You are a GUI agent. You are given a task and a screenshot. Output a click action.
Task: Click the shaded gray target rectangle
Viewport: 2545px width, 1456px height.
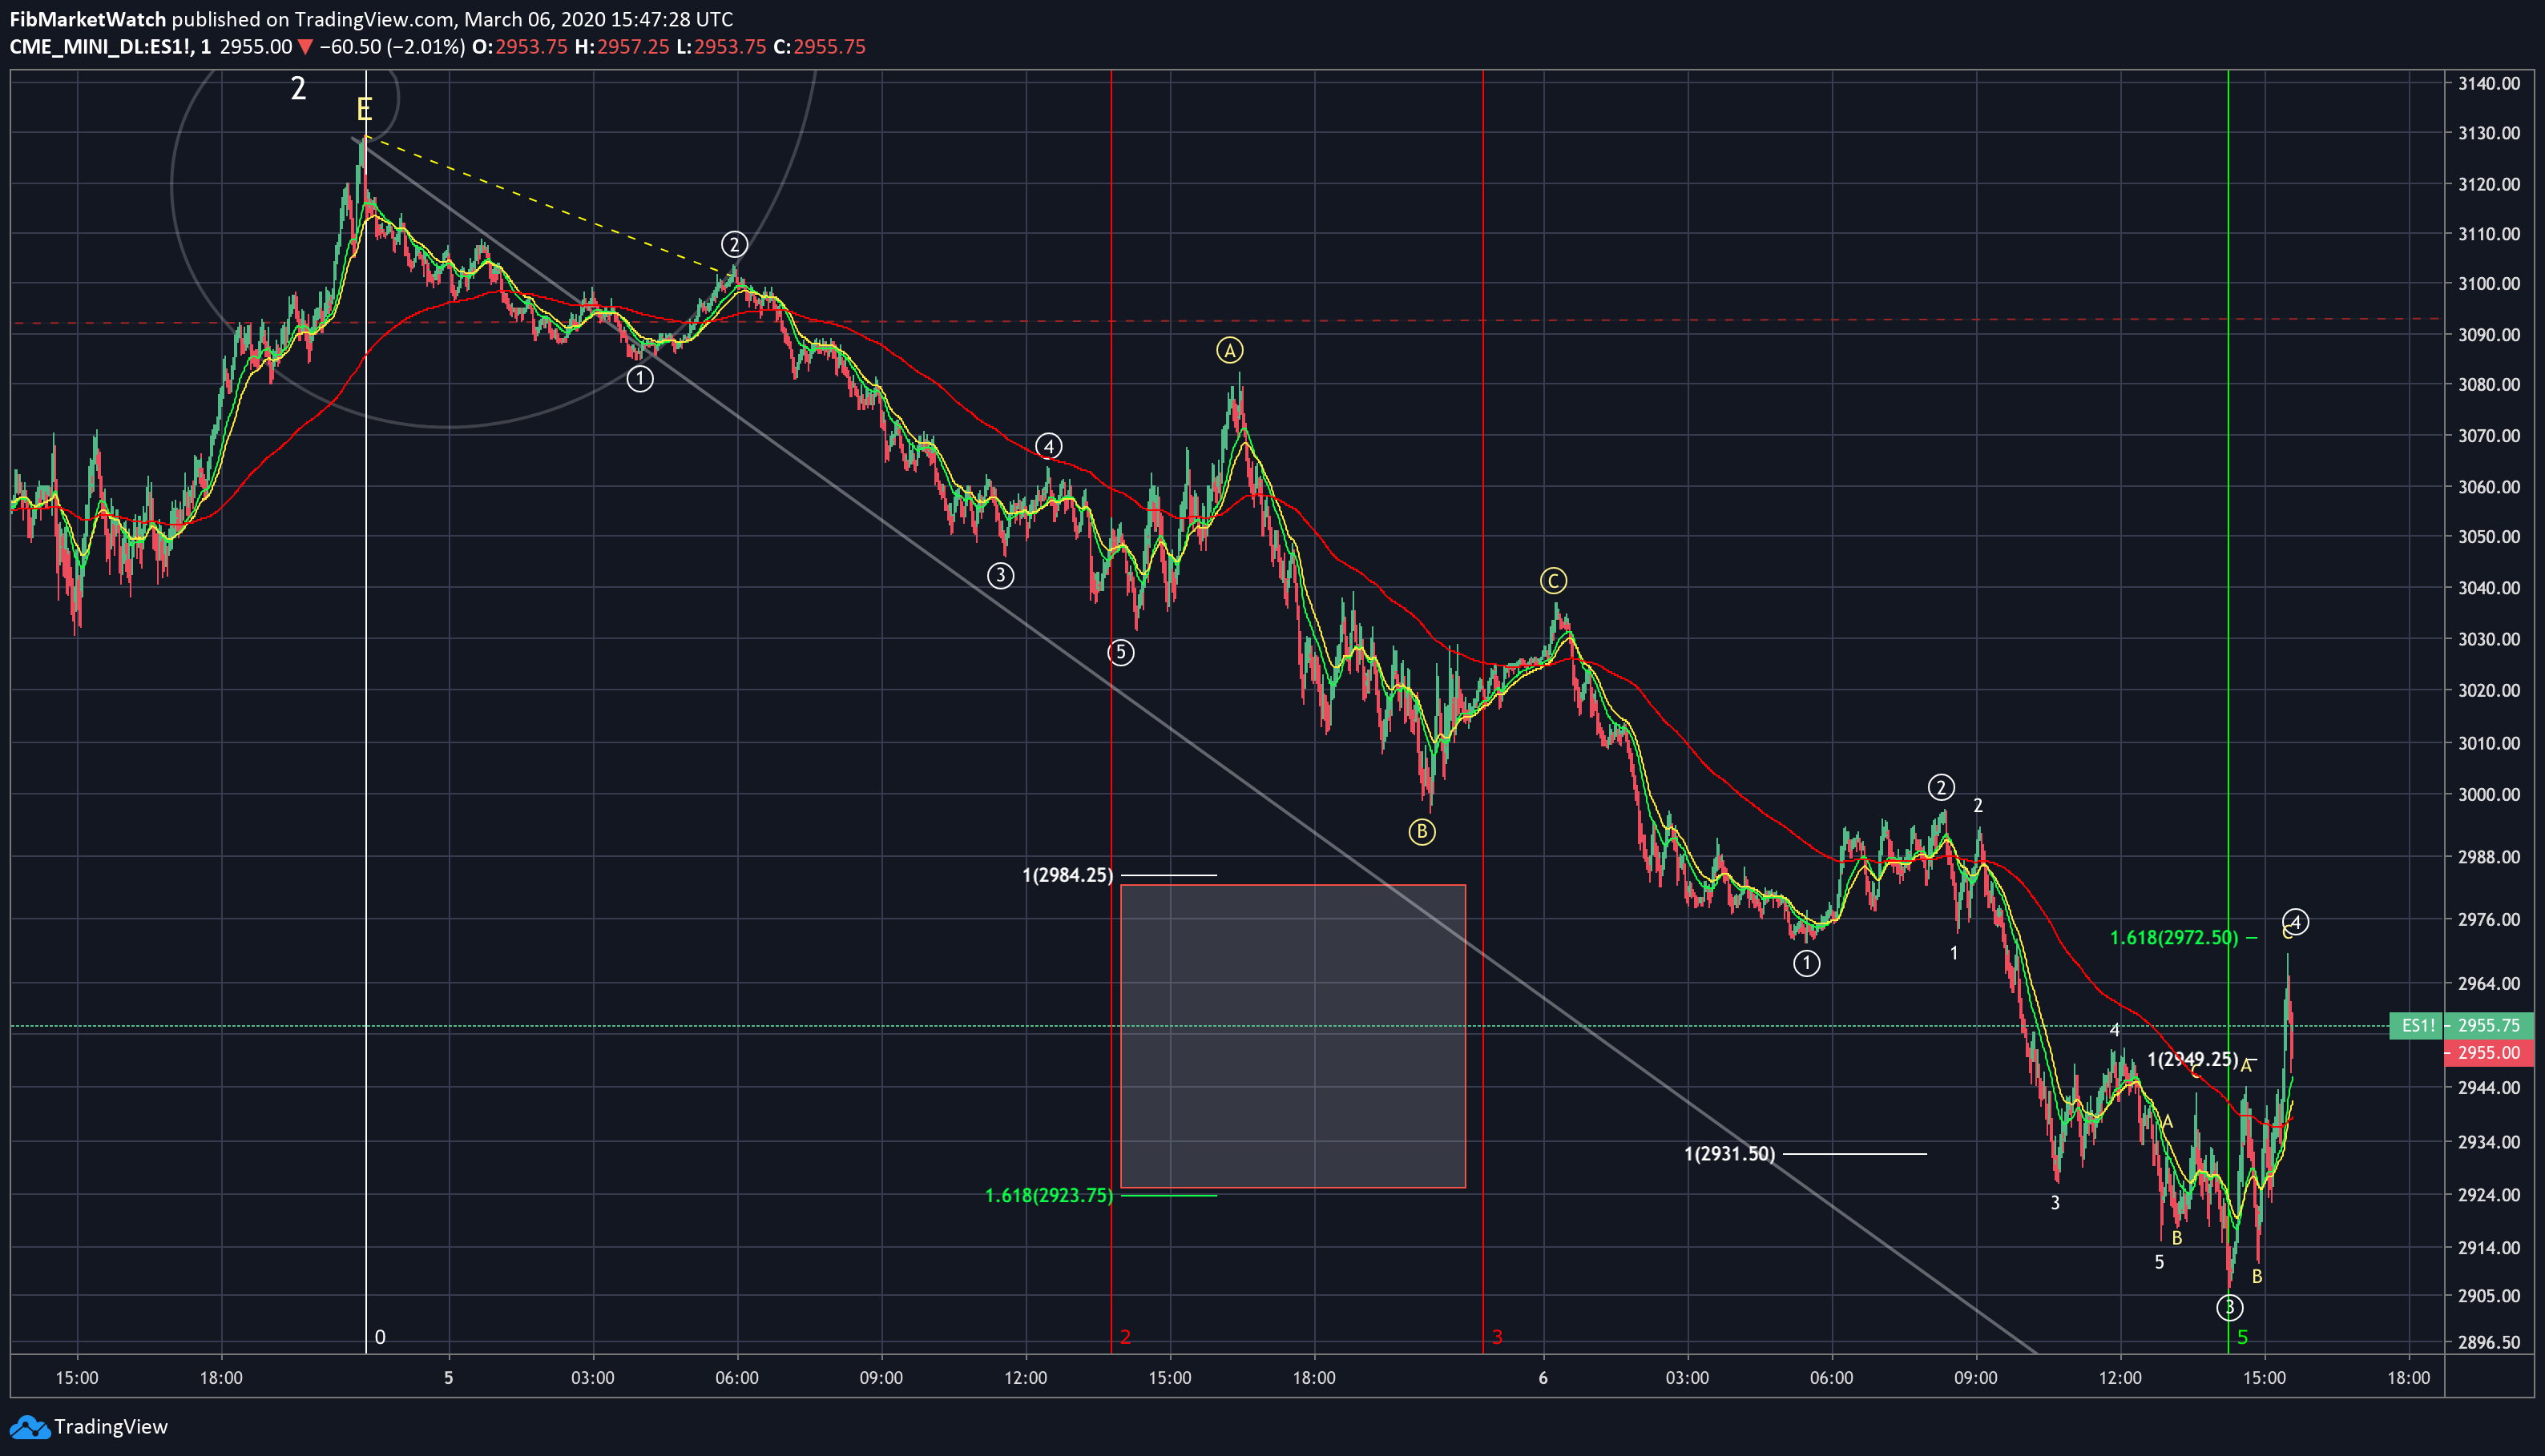[1293, 1036]
